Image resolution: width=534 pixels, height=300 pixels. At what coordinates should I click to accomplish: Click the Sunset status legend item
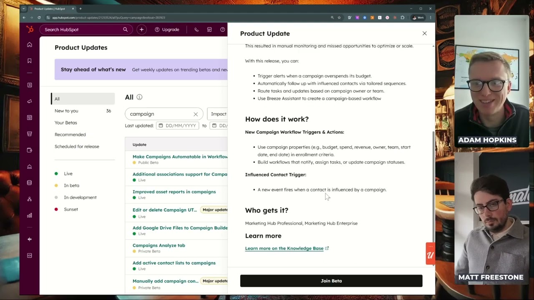(x=66, y=209)
